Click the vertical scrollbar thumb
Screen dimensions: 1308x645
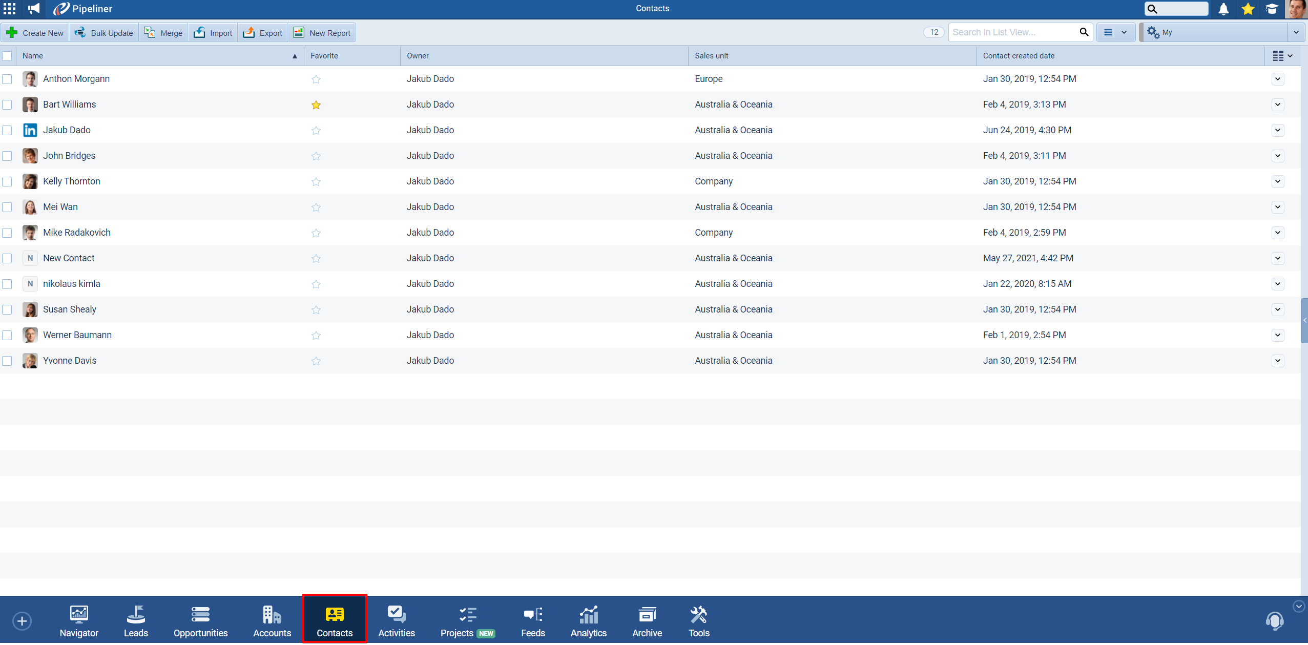point(1304,320)
